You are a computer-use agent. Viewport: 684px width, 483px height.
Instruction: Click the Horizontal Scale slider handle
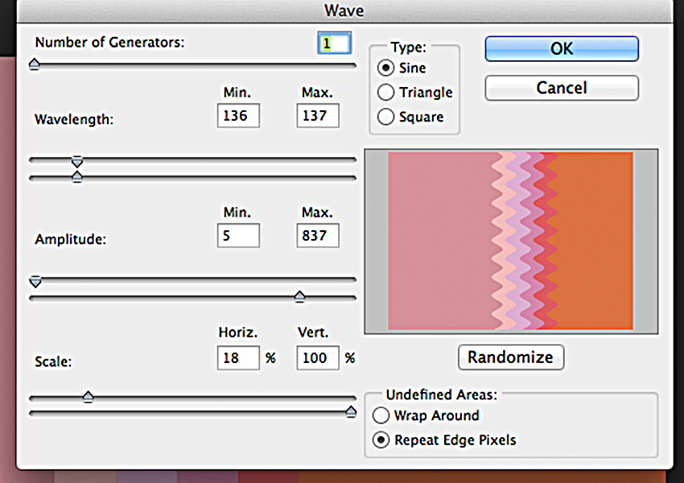pyautogui.click(x=89, y=397)
